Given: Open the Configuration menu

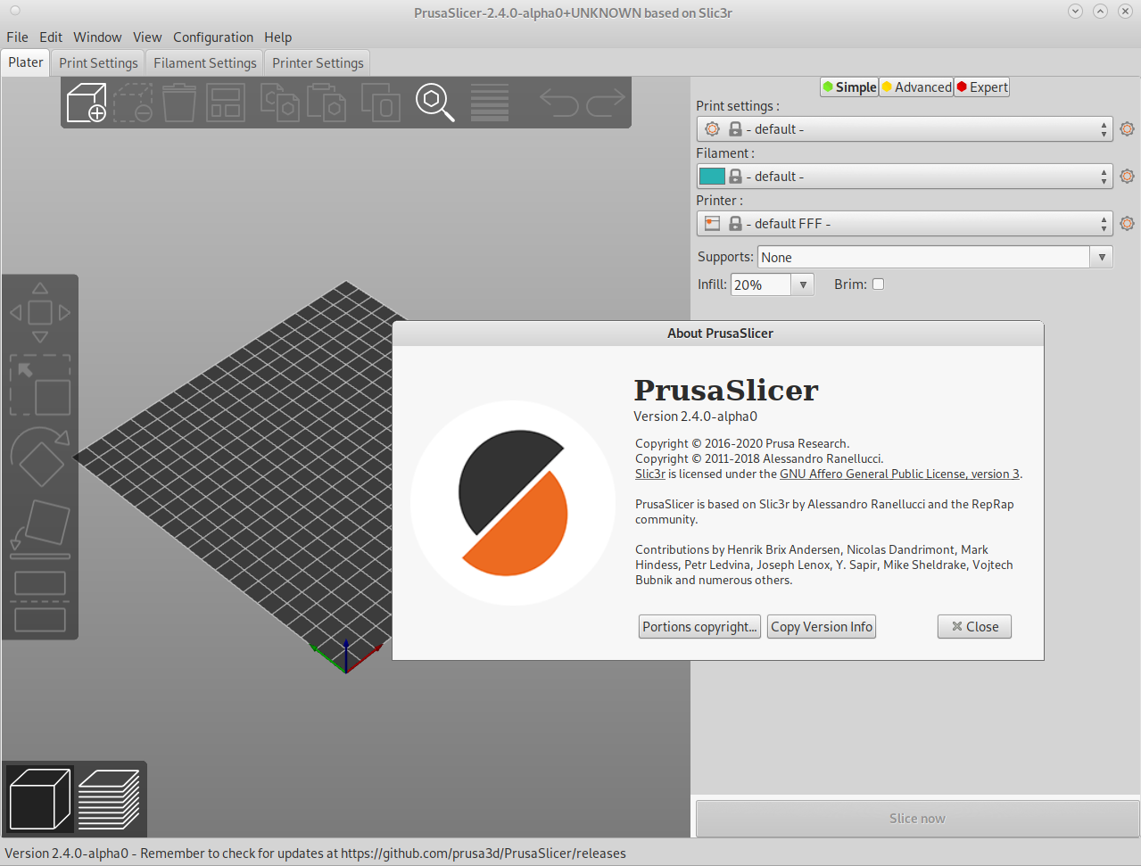Looking at the screenshot, I should pos(213,37).
